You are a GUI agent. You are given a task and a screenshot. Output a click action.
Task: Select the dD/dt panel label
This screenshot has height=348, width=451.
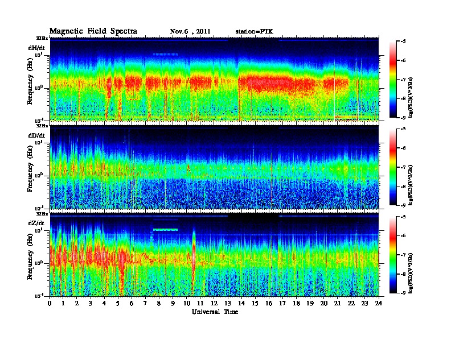[x=36, y=135]
